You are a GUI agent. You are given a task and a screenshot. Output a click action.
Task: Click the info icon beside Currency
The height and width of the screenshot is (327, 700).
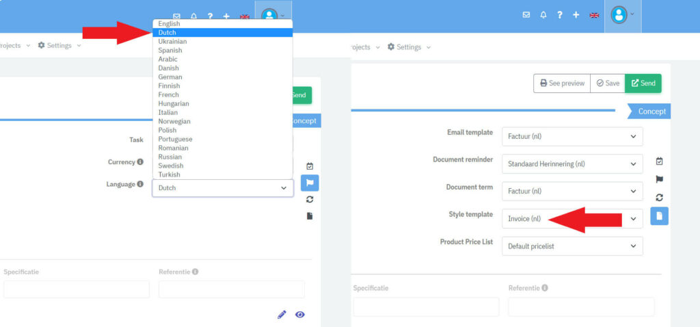pyautogui.click(x=140, y=162)
